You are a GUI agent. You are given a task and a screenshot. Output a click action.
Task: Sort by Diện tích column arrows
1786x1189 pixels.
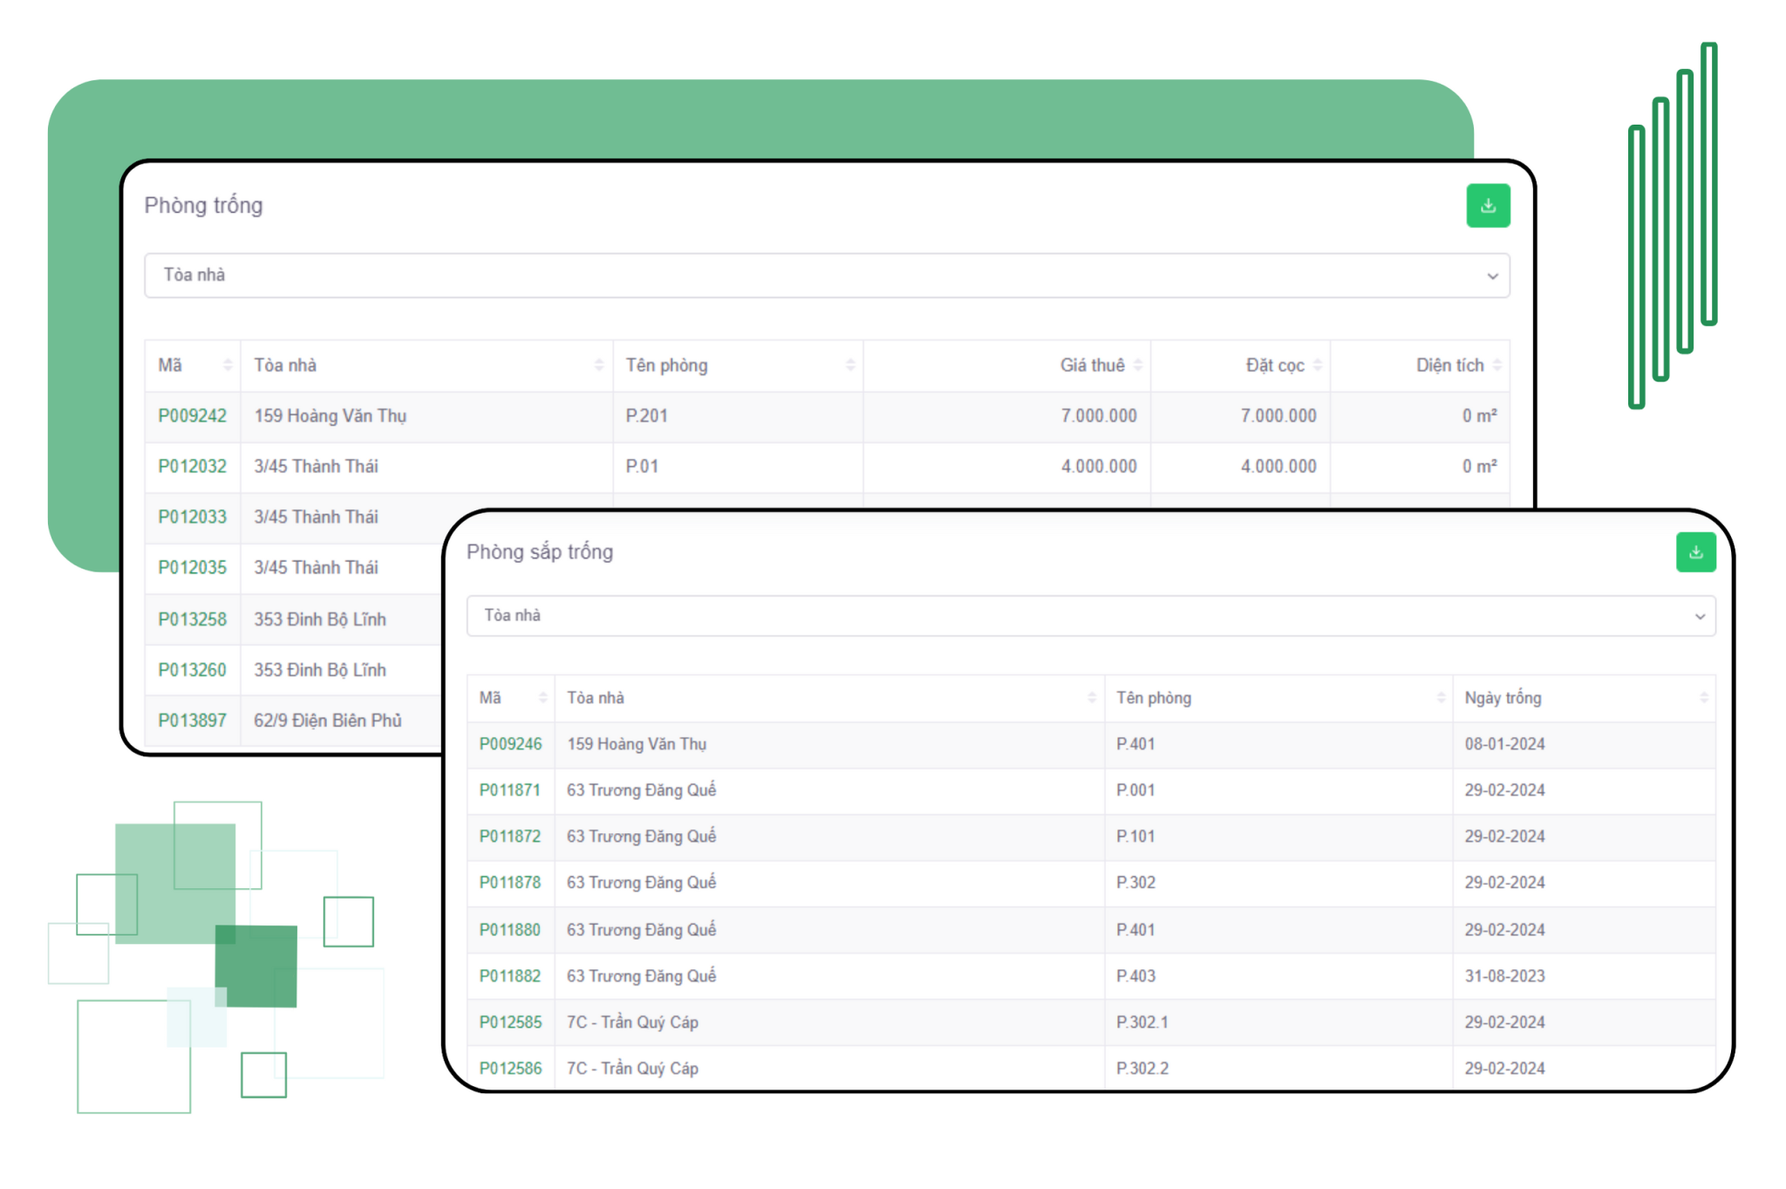pyautogui.click(x=1496, y=366)
